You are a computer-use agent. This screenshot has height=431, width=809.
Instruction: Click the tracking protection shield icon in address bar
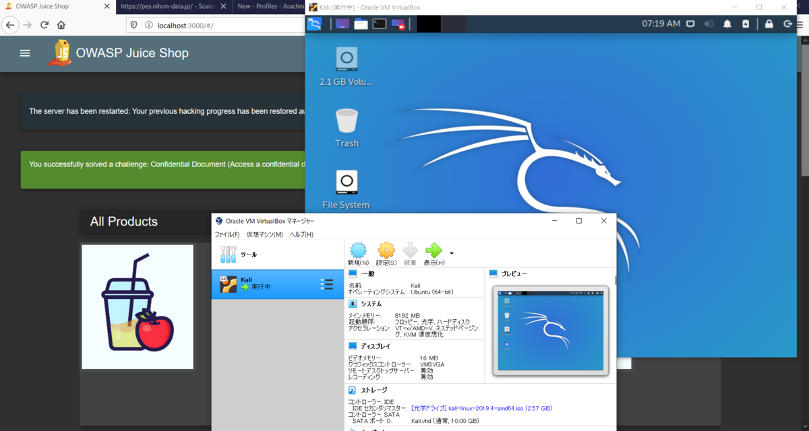[x=134, y=26]
